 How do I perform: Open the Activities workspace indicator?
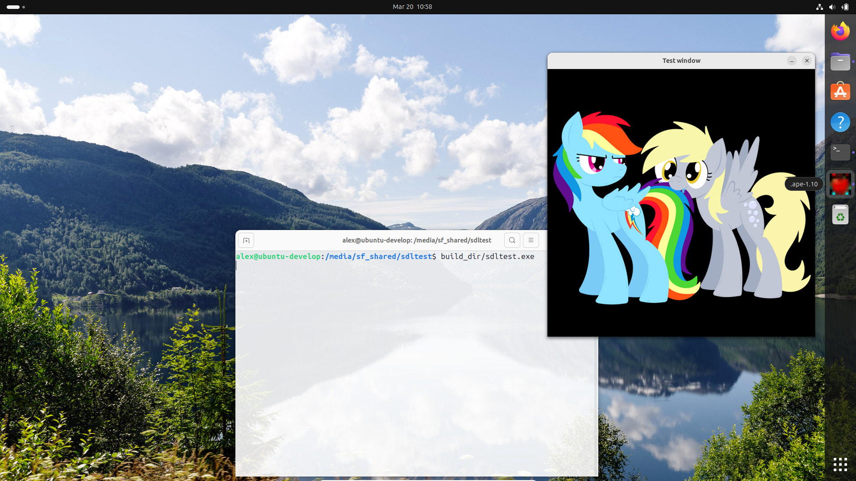click(16, 7)
